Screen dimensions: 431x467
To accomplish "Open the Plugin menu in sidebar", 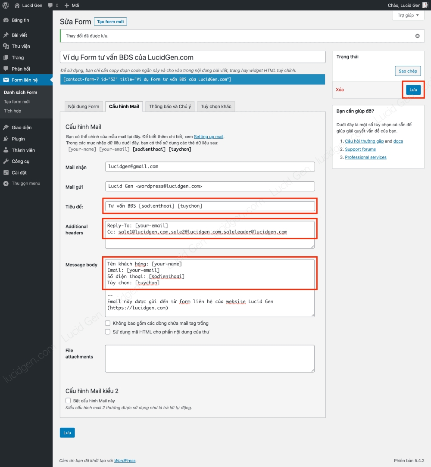I will click(x=18, y=139).
